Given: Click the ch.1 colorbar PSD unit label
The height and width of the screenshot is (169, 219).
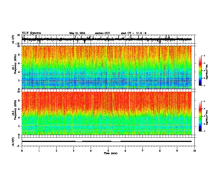Looking at the screenshot, I should click(207, 72).
